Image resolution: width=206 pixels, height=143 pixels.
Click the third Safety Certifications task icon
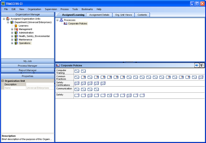point(90,83)
